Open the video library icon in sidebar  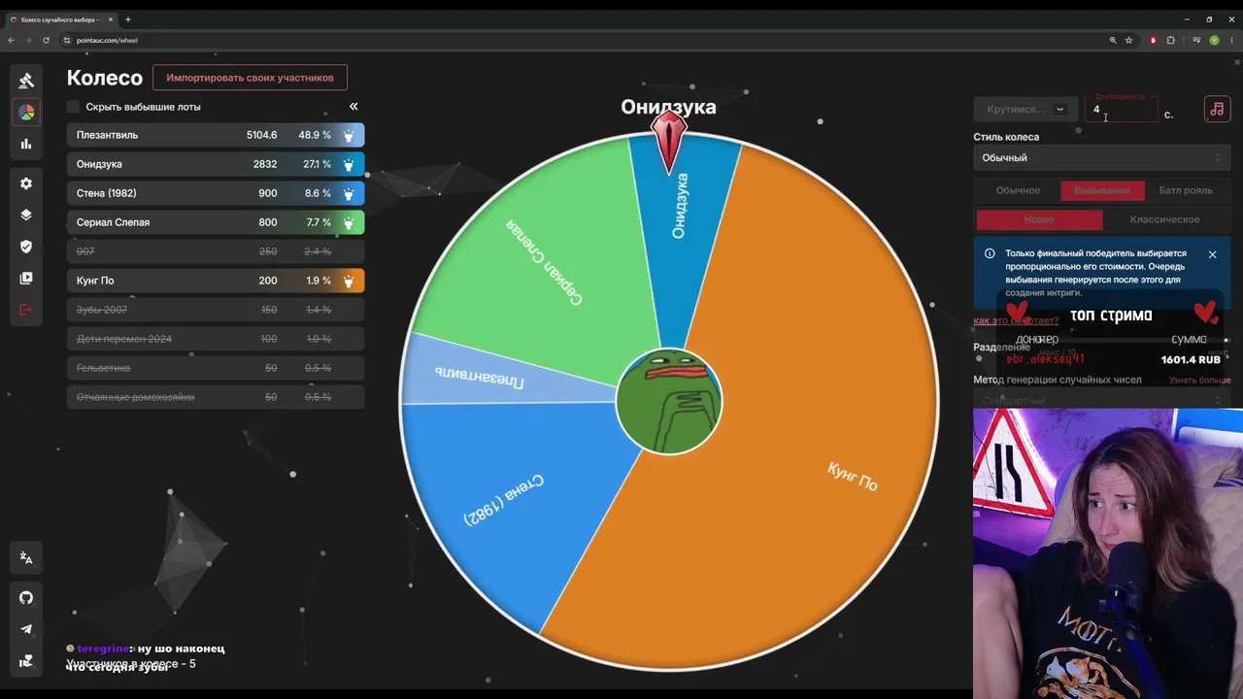click(x=26, y=279)
